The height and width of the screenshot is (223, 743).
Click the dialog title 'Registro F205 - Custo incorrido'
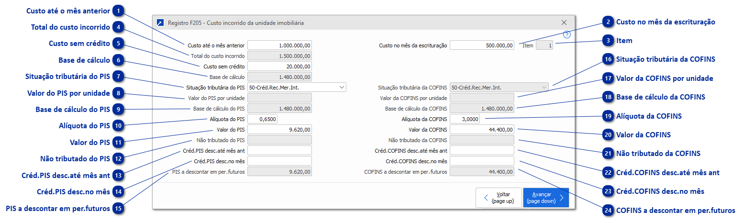pos(235,22)
